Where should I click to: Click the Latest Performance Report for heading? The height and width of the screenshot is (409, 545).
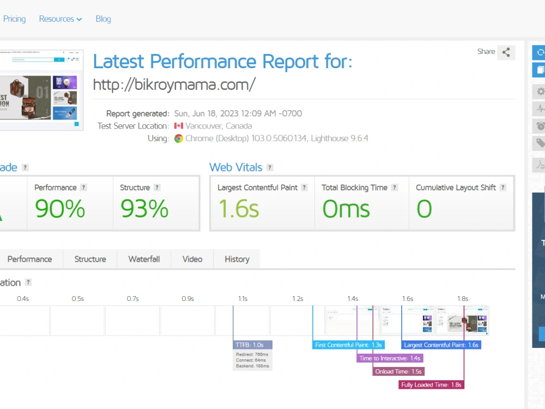[x=223, y=62]
